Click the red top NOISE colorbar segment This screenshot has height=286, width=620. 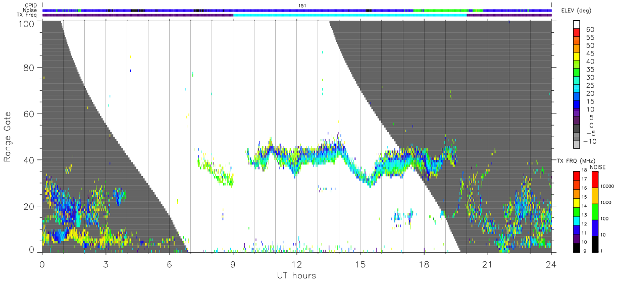tap(595, 179)
